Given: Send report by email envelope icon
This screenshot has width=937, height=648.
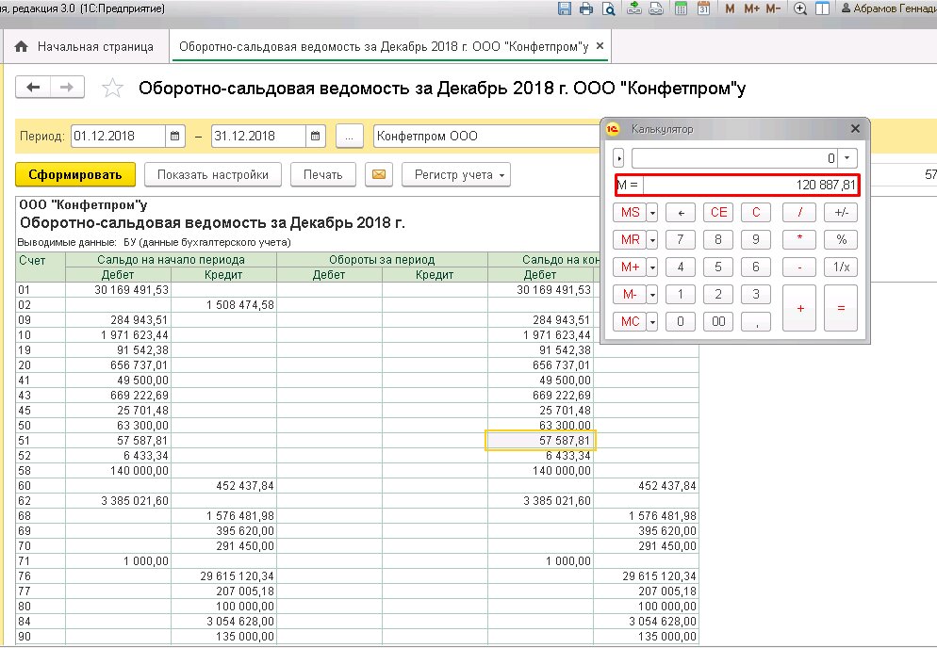Looking at the screenshot, I should point(379,174).
